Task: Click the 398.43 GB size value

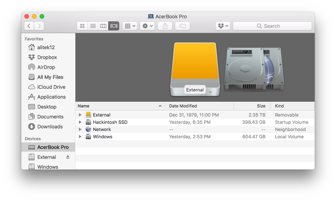Action: pos(254,122)
